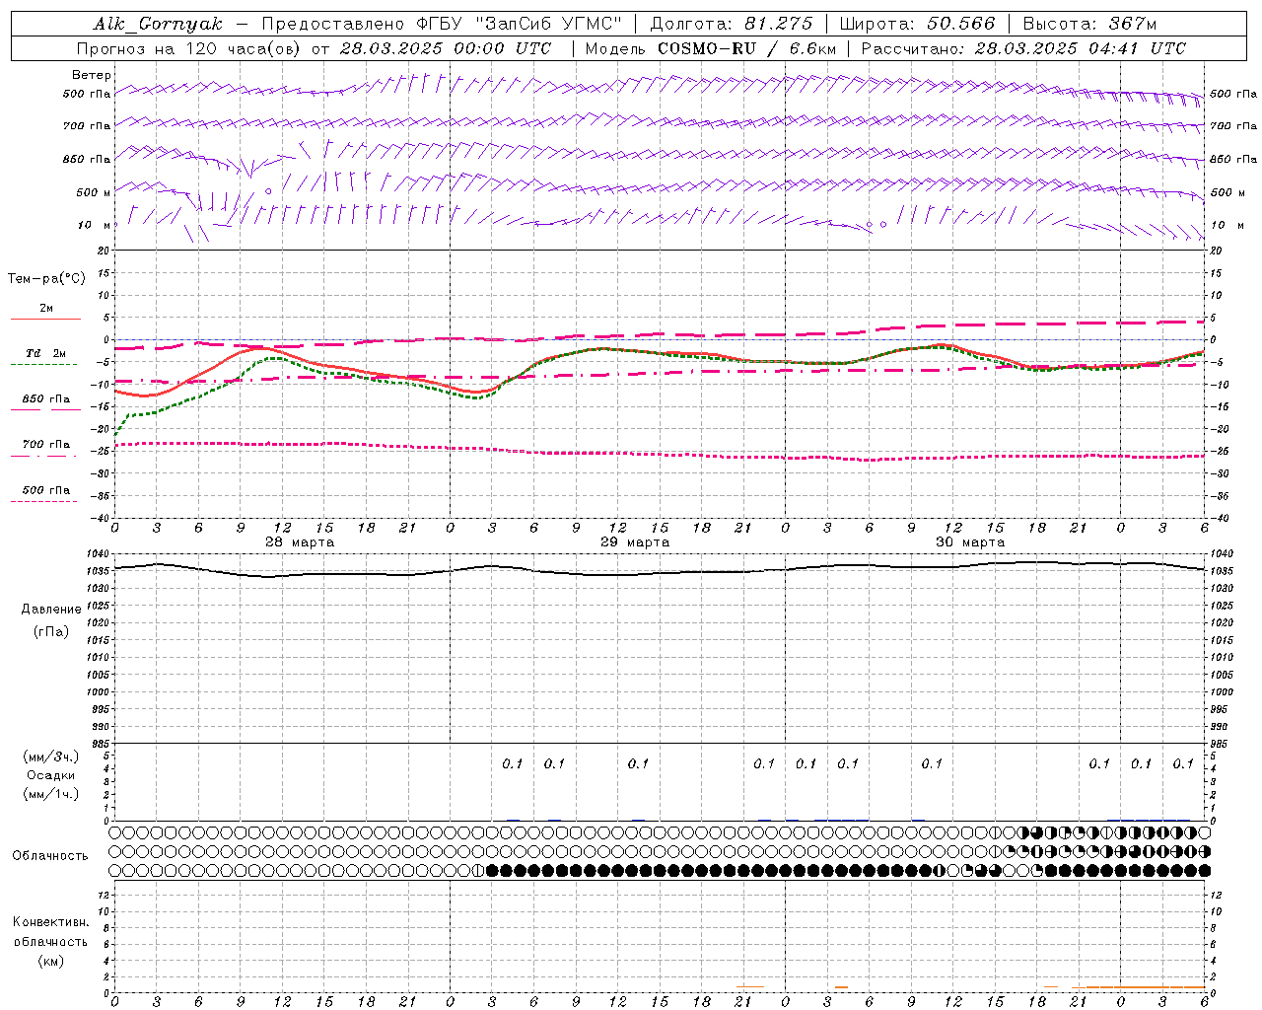Click the left 700 гПа wind level label

pyautogui.click(x=87, y=126)
